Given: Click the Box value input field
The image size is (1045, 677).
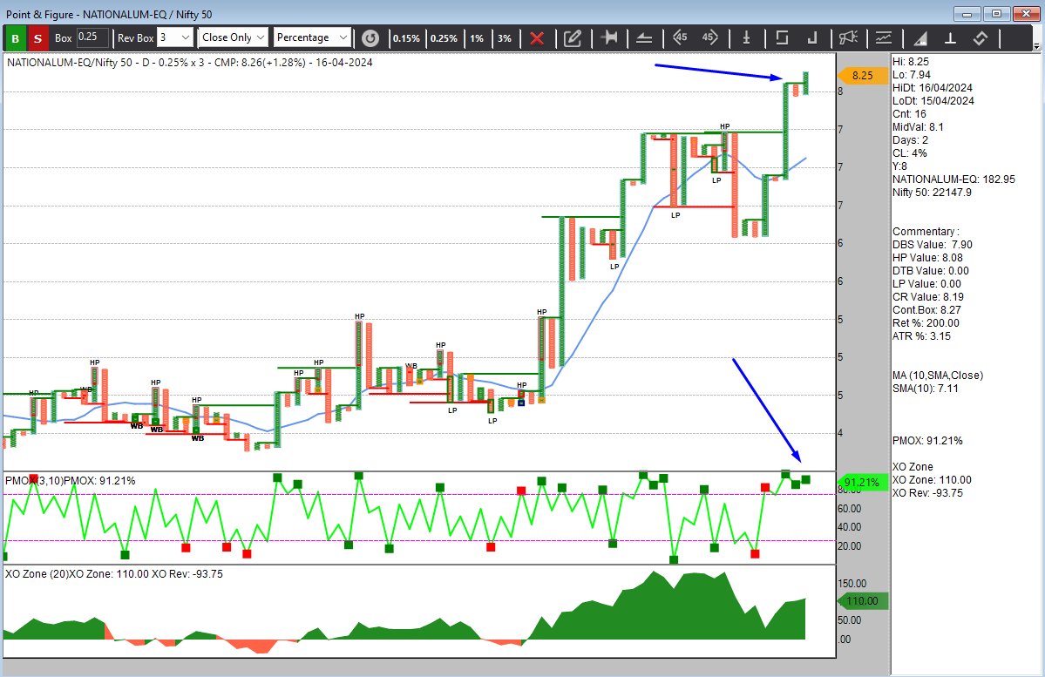Looking at the screenshot, I should point(92,37).
